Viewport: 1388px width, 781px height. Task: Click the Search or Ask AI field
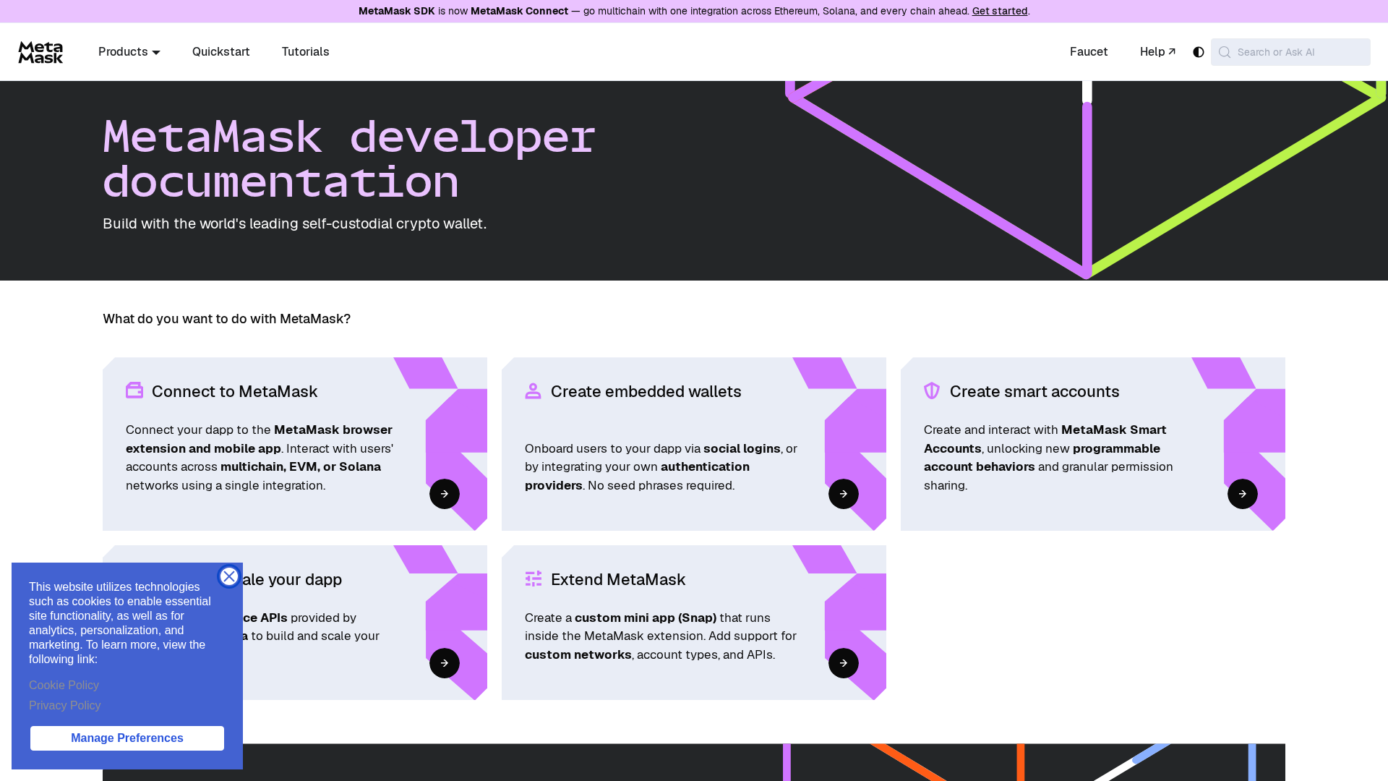[1290, 52]
